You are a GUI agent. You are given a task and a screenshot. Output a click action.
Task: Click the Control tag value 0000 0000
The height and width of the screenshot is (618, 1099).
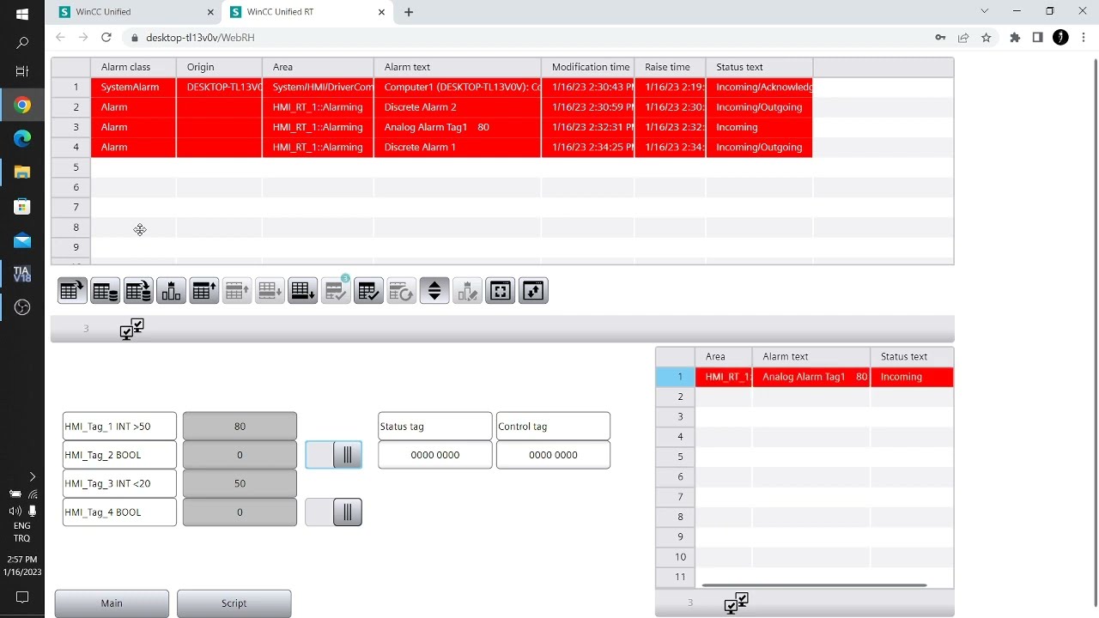[x=553, y=455]
